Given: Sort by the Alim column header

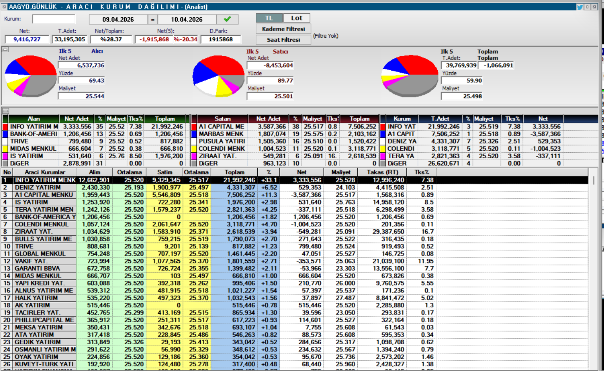Looking at the screenshot, I should (94, 172).
